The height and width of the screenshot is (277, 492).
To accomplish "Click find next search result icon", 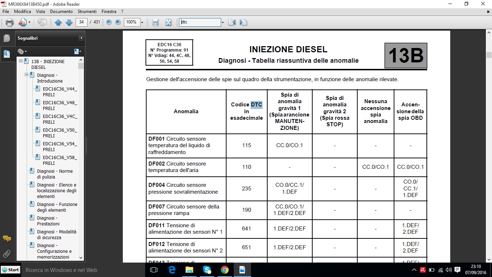I will (x=243, y=22).
